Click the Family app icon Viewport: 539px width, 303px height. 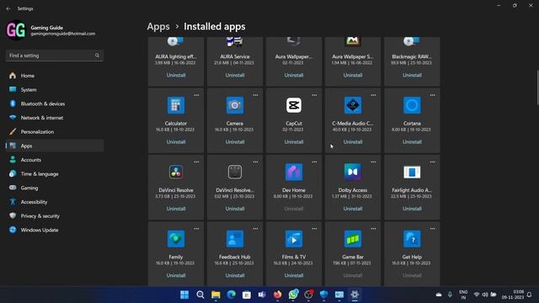pyautogui.click(x=176, y=239)
